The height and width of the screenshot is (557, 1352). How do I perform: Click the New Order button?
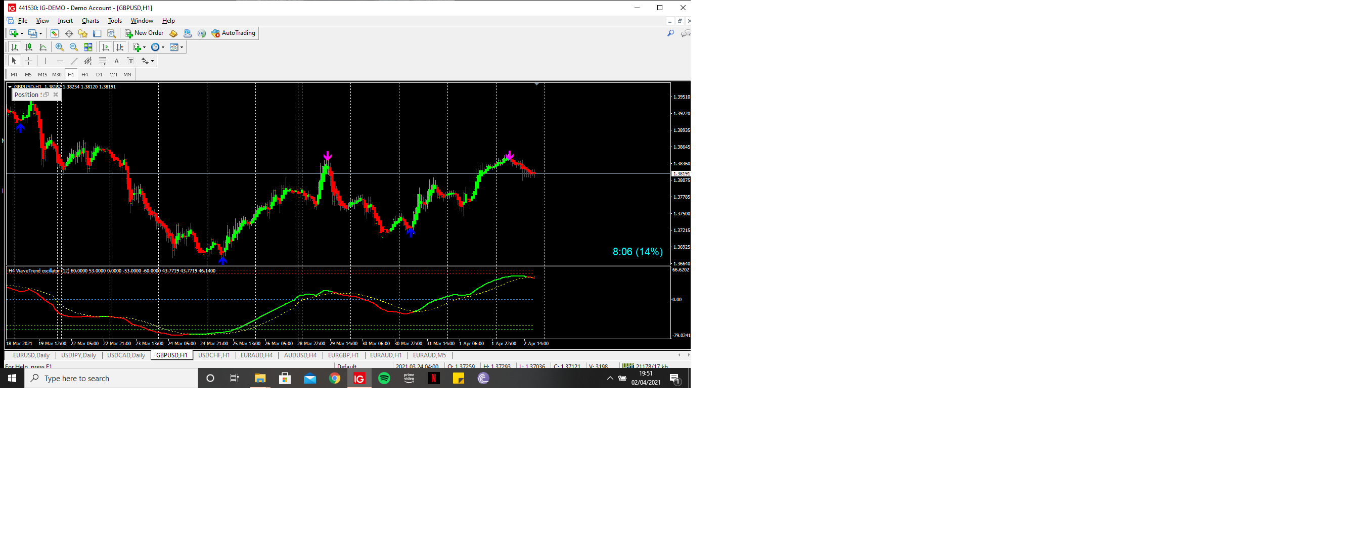click(144, 33)
